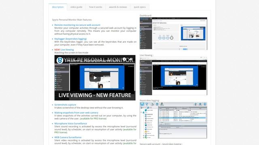Click the Dashboard: caption text
This screenshot has width=259, height=145.
coord(146,16)
